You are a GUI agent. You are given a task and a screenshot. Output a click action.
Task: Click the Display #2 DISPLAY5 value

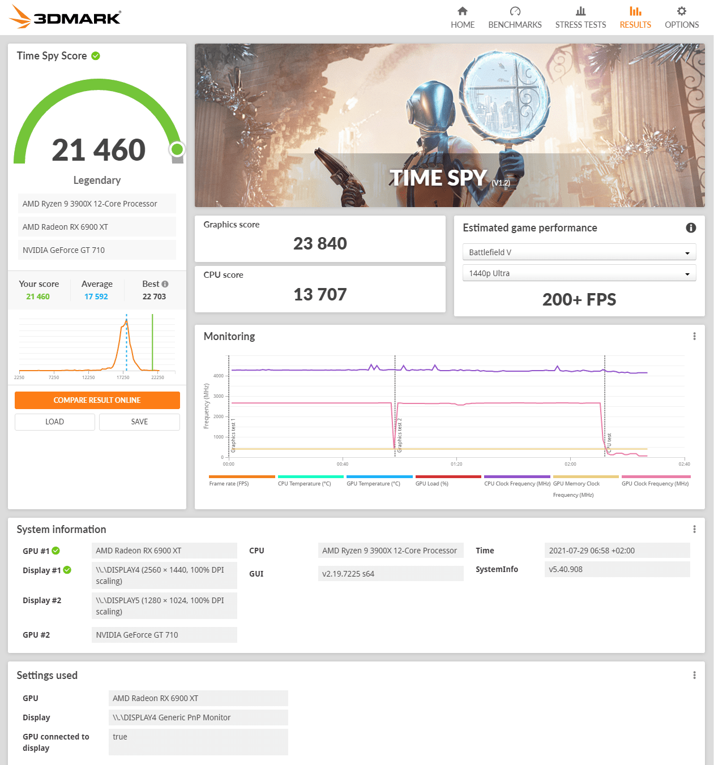pyautogui.click(x=164, y=606)
